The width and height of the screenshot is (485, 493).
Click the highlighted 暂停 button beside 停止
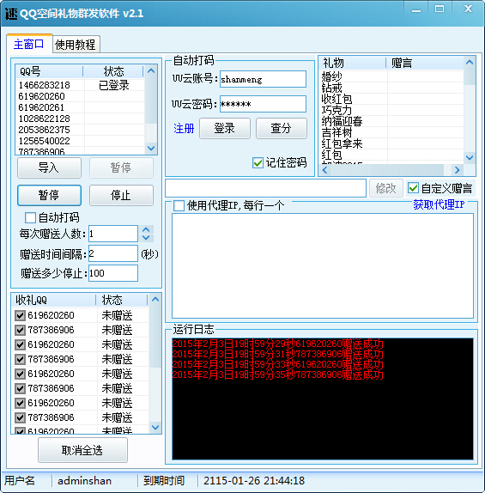pos(49,195)
